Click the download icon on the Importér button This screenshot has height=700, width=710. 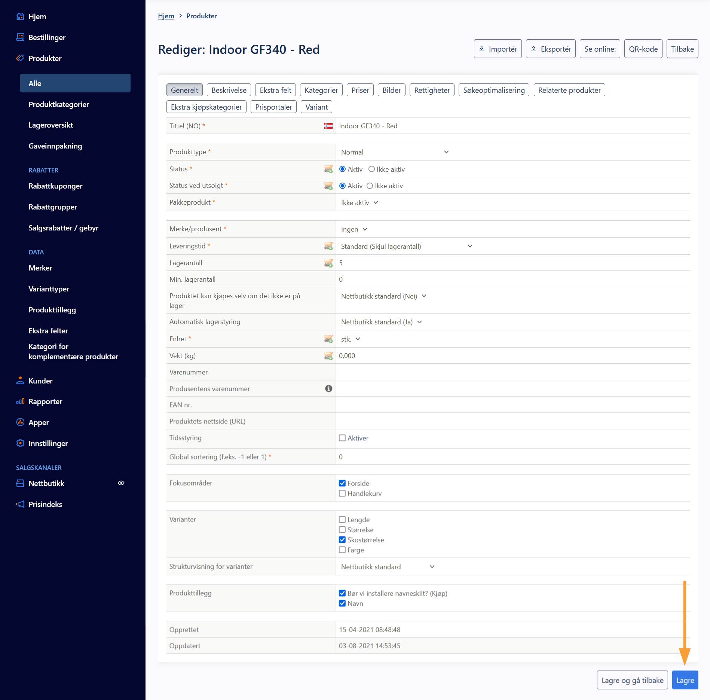pyautogui.click(x=482, y=49)
